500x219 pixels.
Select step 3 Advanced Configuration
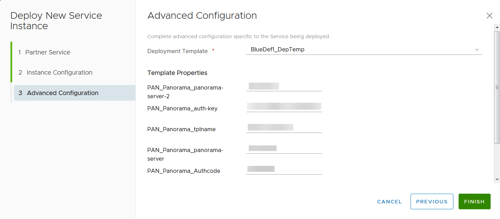tap(63, 93)
